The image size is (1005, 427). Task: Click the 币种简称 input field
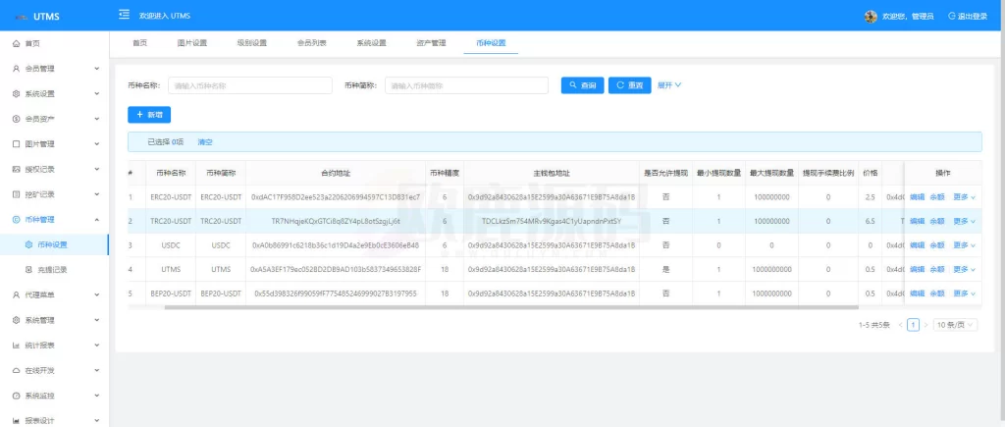[x=466, y=85]
